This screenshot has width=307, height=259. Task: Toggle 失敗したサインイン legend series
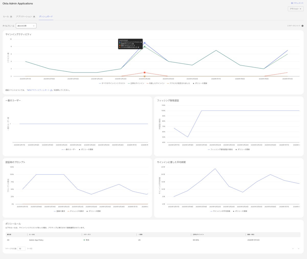[x=156, y=83]
